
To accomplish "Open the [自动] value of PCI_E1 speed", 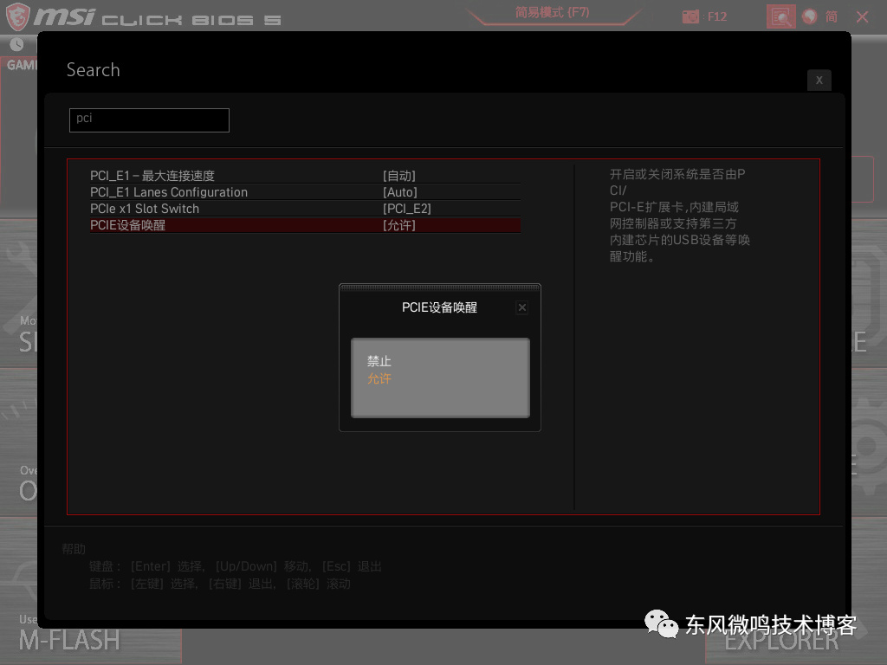I will 398,176.
